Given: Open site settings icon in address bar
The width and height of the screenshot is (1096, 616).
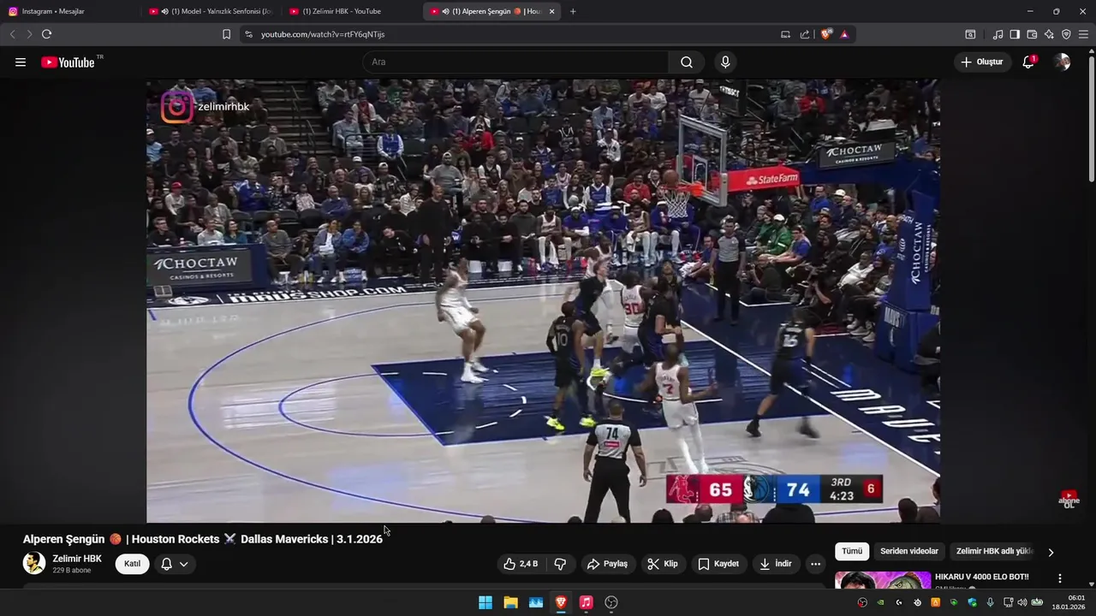Looking at the screenshot, I should click(248, 34).
